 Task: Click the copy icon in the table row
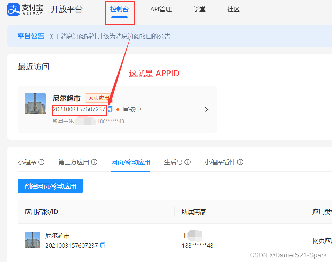click(102, 245)
